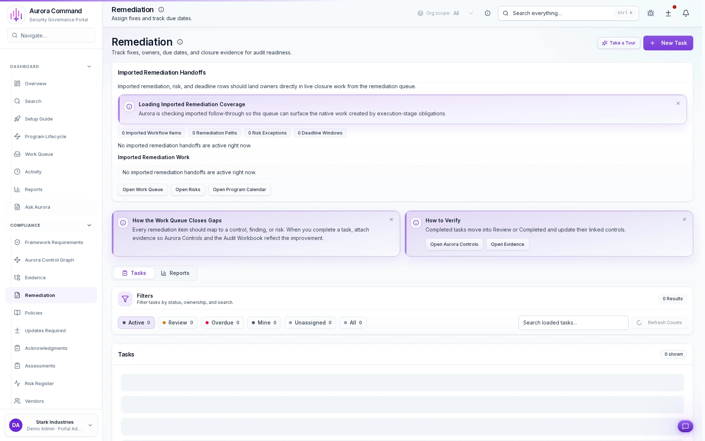This screenshot has width=705, height=441.
Task: Create a task with New Task button
Action: tap(668, 43)
